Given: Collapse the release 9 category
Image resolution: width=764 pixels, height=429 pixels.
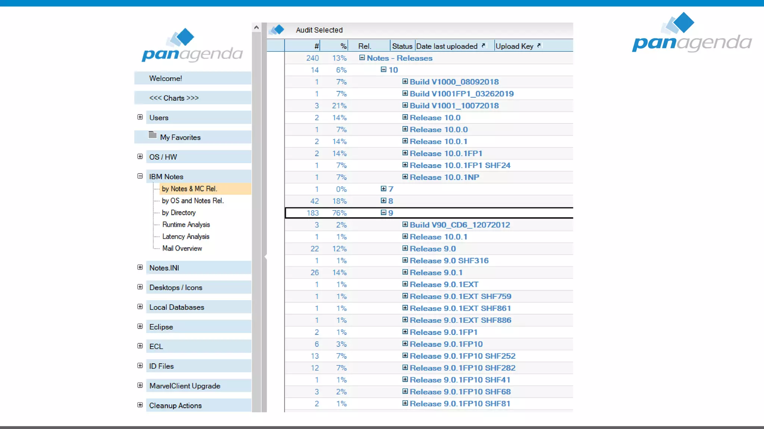Looking at the screenshot, I should (x=383, y=213).
